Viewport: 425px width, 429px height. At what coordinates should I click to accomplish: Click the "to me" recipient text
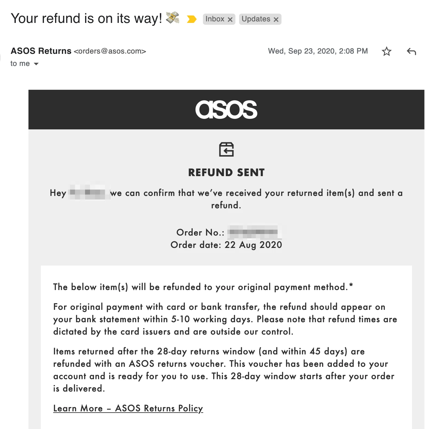pyautogui.click(x=20, y=64)
